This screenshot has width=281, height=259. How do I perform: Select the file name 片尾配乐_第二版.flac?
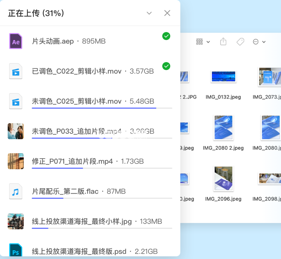[65, 192]
